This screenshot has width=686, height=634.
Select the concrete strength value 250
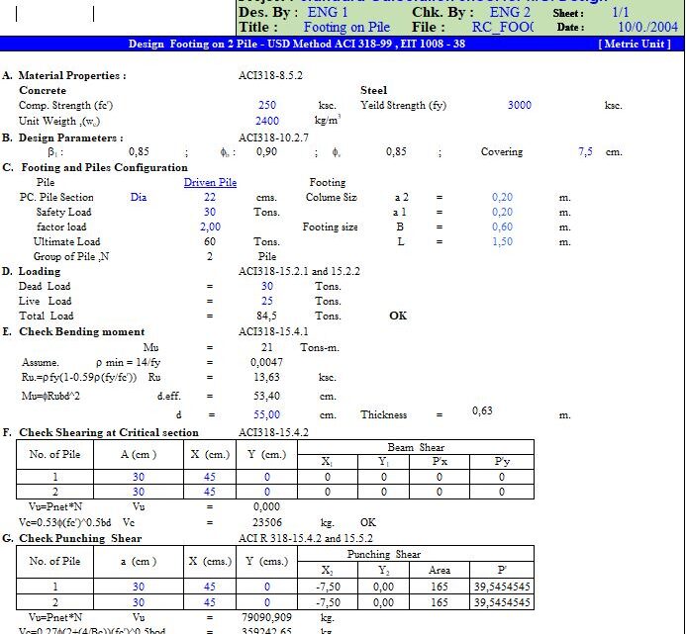coord(267,106)
